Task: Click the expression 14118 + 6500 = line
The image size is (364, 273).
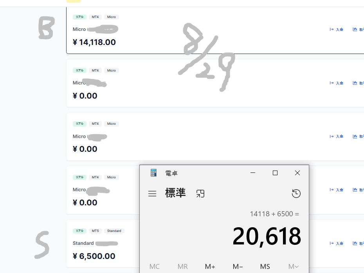Action: 274,214
